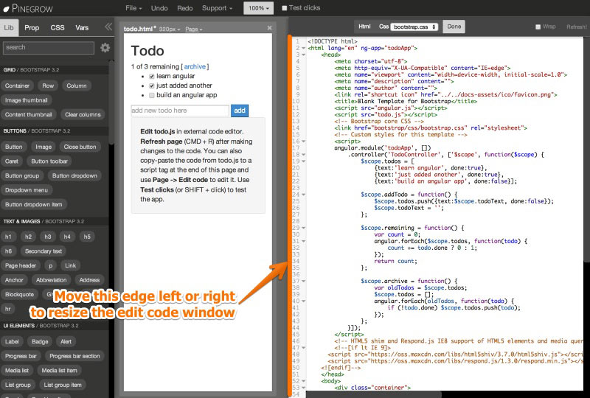Collapse code fold at line 2
This screenshot has height=398, width=590.
coord(304,48)
